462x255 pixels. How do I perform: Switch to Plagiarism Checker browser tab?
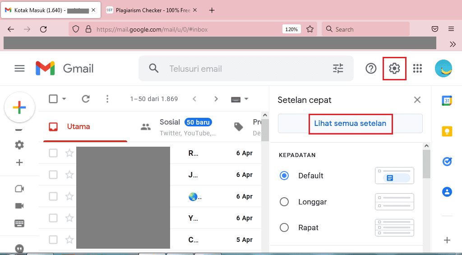point(152,10)
